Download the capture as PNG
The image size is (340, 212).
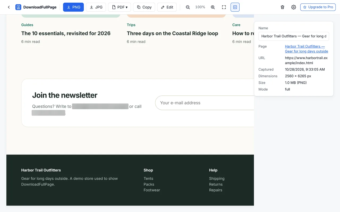(x=73, y=7)
